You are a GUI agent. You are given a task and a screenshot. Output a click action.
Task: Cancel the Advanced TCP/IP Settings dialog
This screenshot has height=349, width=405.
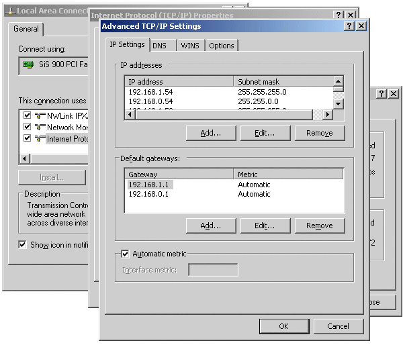339,326
